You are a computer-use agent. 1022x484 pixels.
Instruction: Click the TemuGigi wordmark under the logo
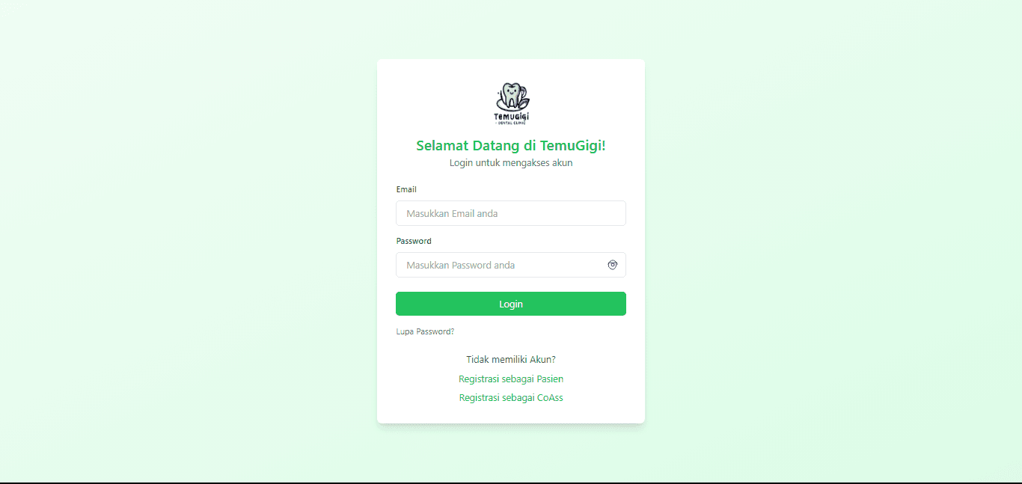(511, 116)
